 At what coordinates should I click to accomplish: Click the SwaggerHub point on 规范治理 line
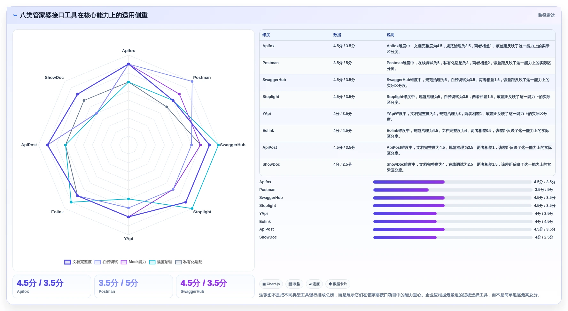(x=219, y=145)
